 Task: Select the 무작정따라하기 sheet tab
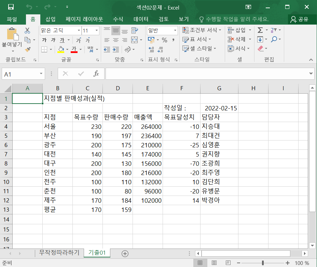59,253
